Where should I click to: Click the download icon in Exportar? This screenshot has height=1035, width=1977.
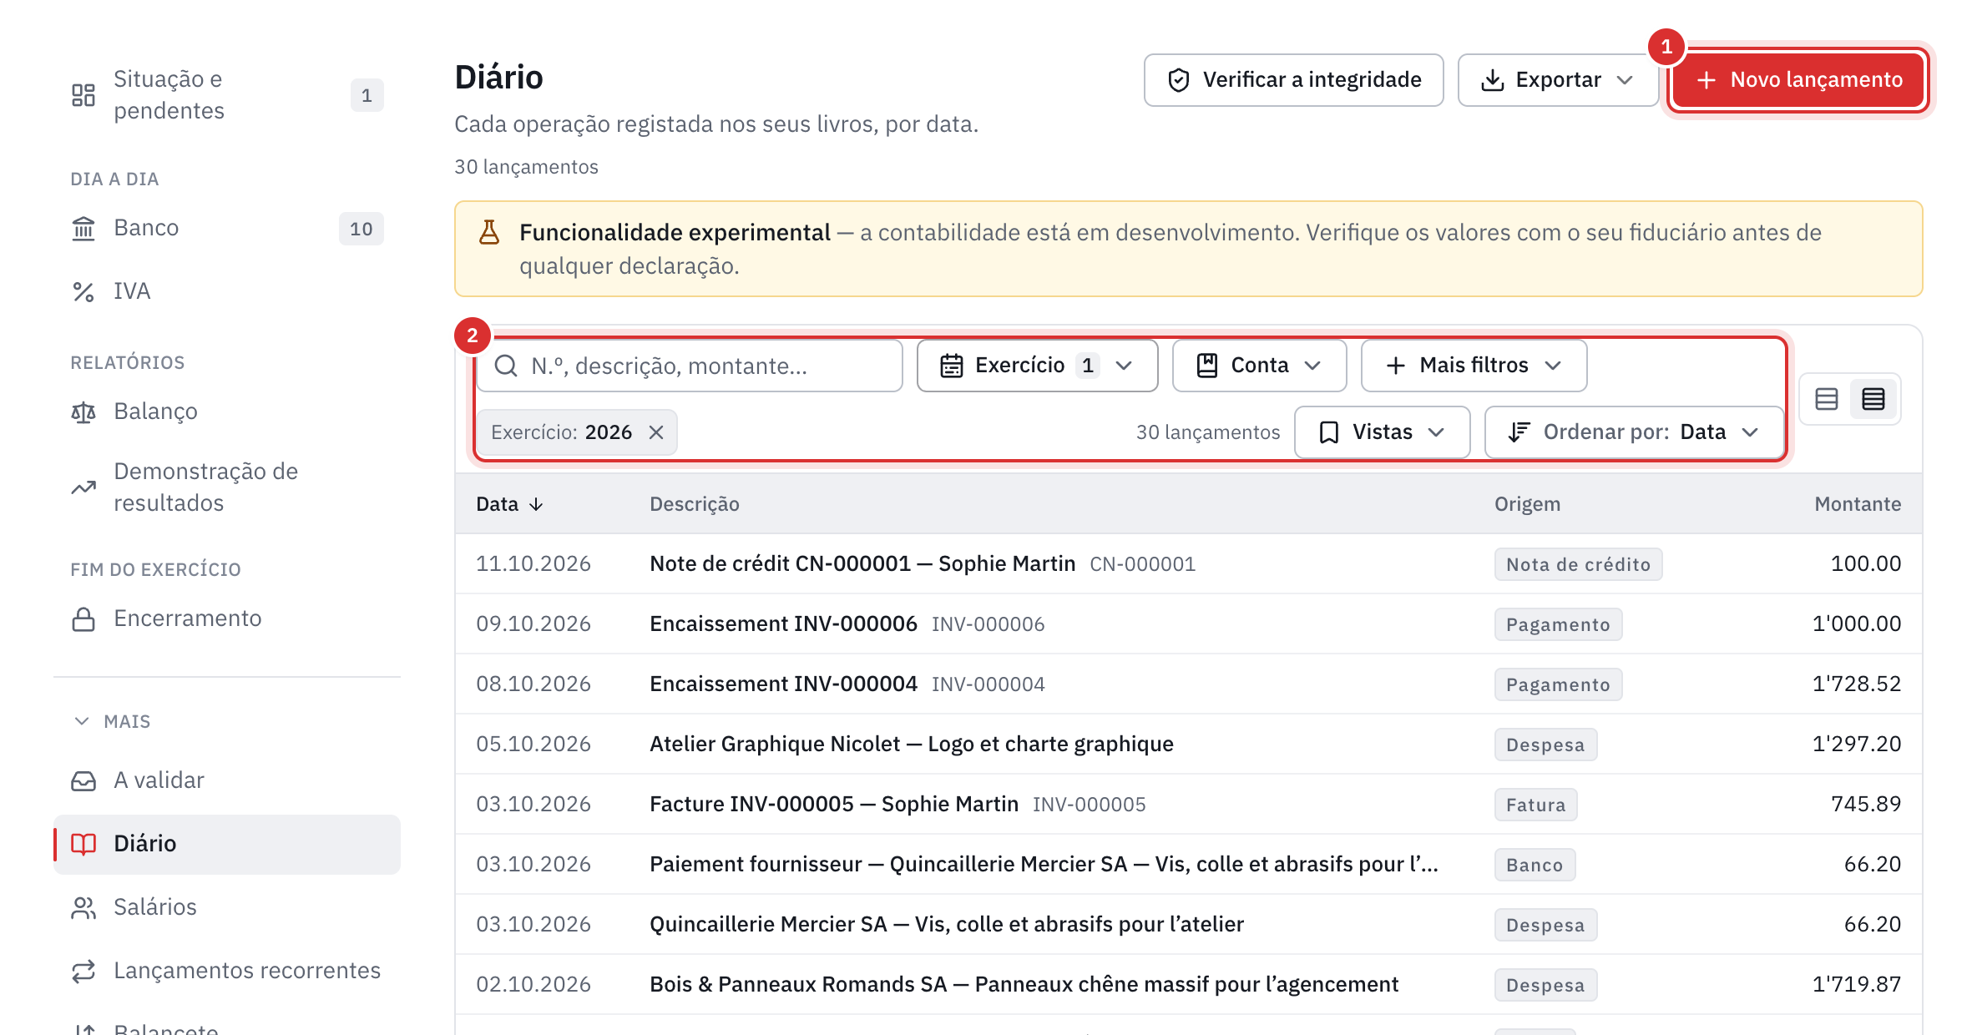click(x=1492, y=80)
